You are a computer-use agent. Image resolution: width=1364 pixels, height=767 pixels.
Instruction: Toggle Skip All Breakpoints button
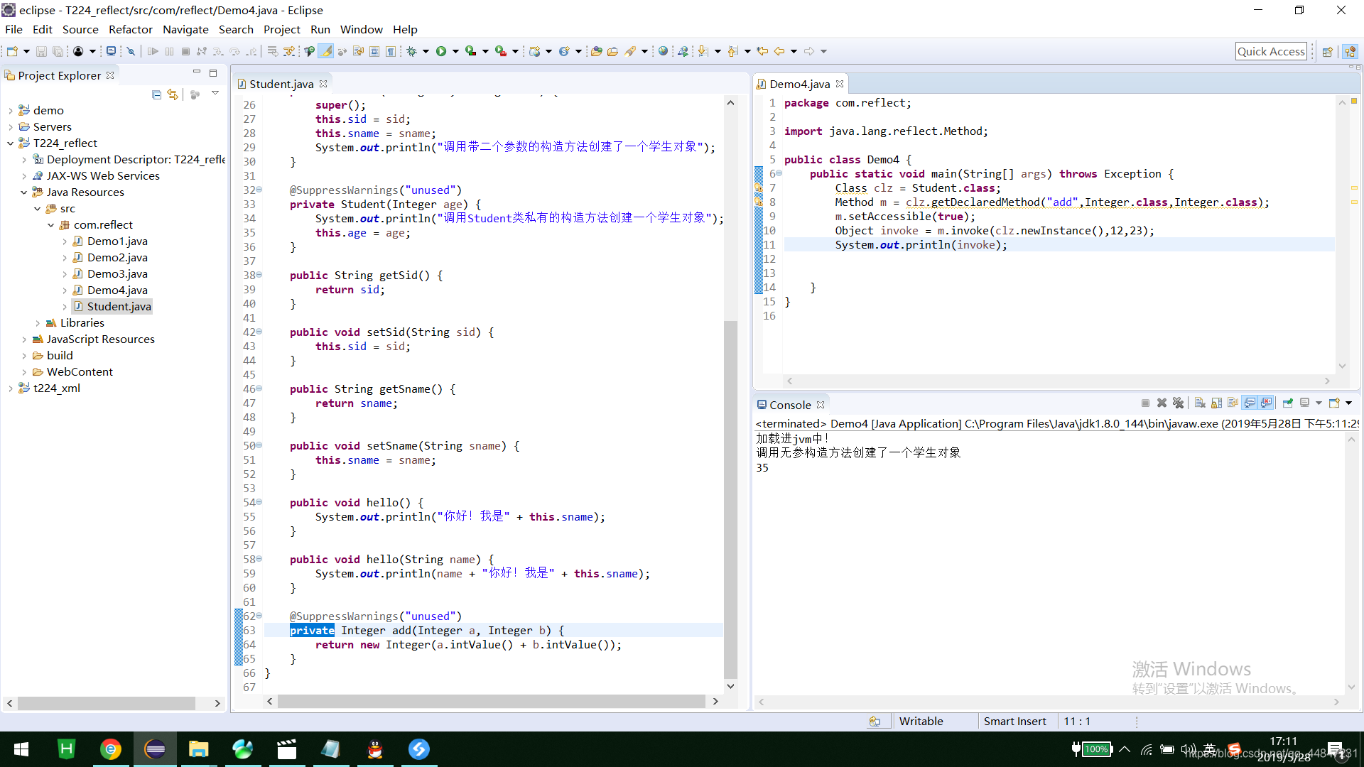click(131, 51)
